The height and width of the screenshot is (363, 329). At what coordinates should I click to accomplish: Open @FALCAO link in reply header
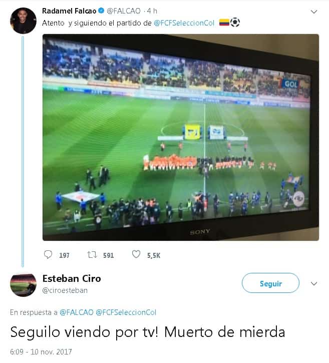77,312
